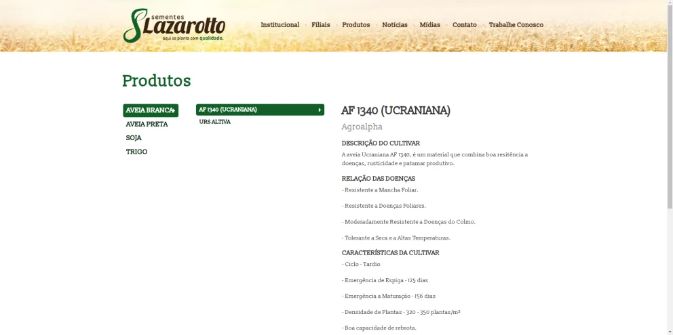673x335 pixels.
Task: Click the DESCRIÇÃO DO CULTIVAR heading
Action: pos(381,143)
